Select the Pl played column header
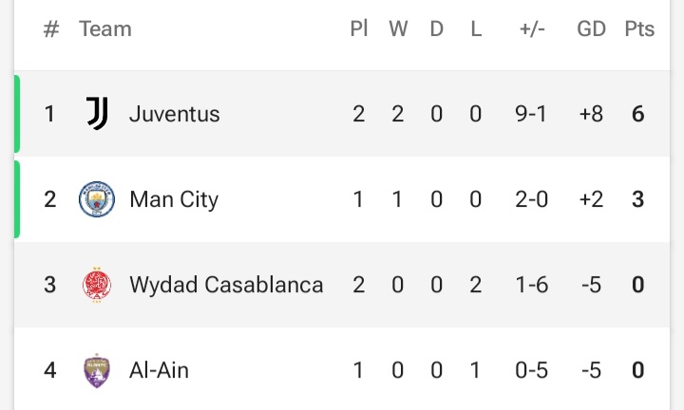Image resolution: width=684 pixels, height=410 pixels. pos(359,28)
